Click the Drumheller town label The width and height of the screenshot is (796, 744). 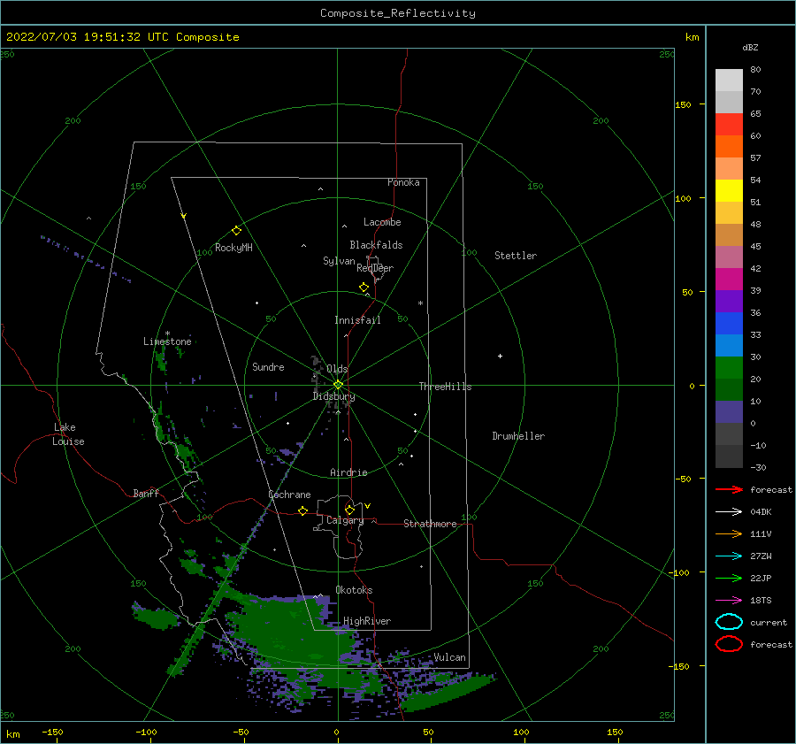coord(518,436)
